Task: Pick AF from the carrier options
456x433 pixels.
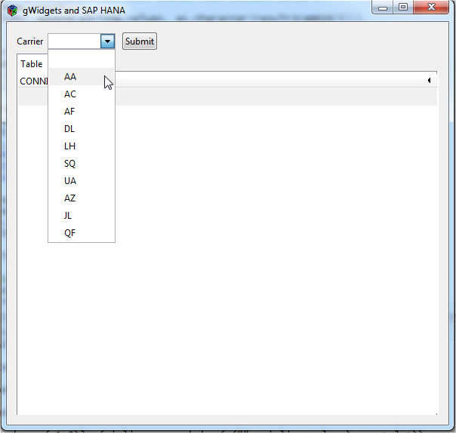Action: coord(82,112)
